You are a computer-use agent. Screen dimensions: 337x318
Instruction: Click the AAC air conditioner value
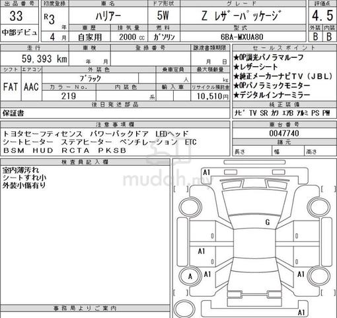click(31, 87)
